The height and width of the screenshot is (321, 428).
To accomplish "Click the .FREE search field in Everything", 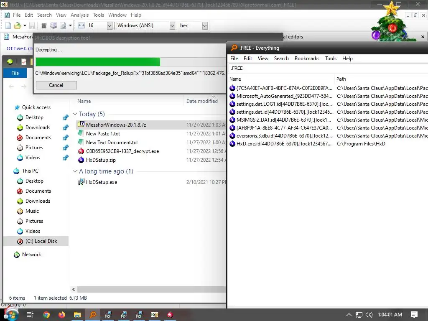I will [328, 68].
